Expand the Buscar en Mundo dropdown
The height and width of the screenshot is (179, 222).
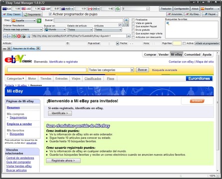55,29
